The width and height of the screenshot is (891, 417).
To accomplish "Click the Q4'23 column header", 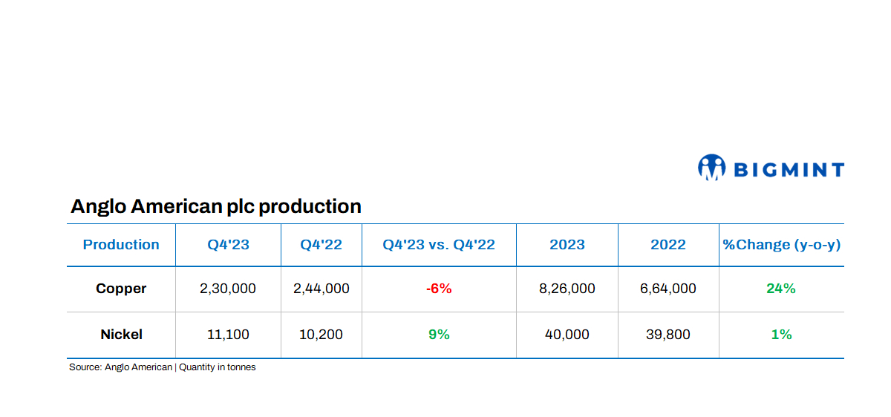I will click(228, 245).
